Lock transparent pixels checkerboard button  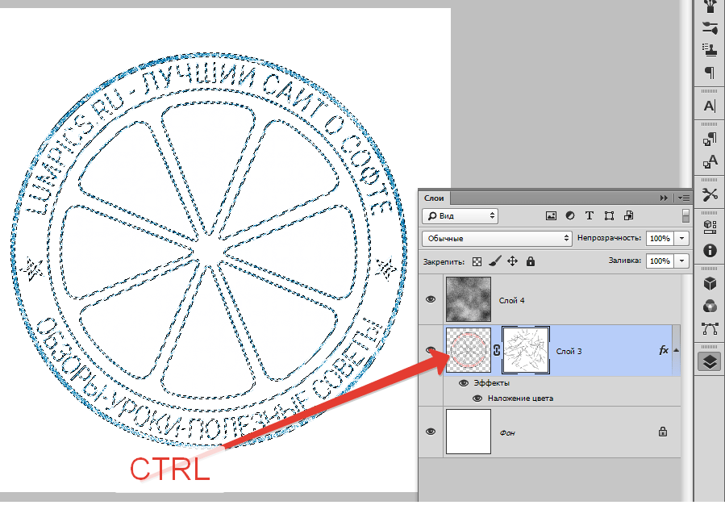click(x=477, y=261)
